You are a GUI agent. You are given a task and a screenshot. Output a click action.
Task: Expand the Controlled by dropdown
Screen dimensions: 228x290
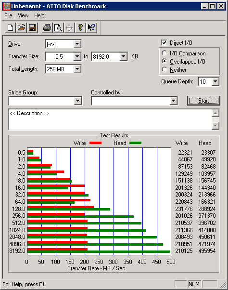tap(173, 101)
